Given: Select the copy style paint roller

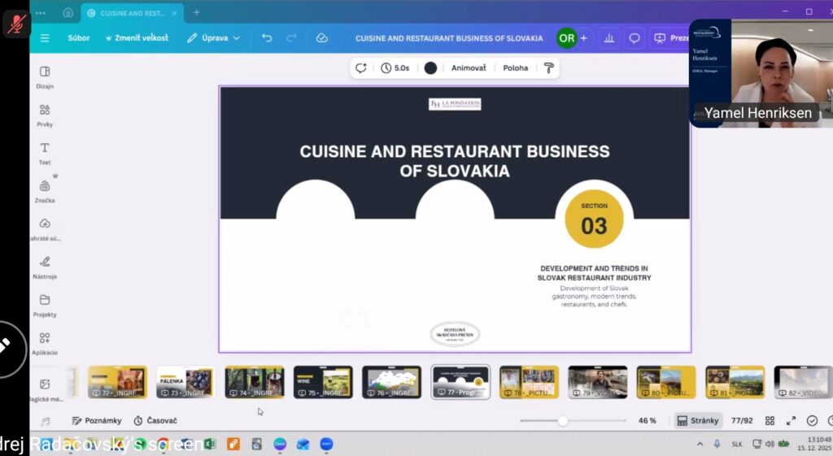Looking at the screenshot, I should (548, 68).
